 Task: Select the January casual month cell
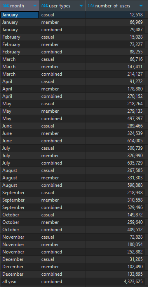point(19,15)
